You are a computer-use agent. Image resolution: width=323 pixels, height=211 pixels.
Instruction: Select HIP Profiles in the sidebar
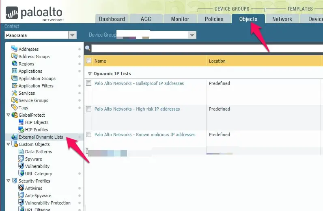point(37,130)
